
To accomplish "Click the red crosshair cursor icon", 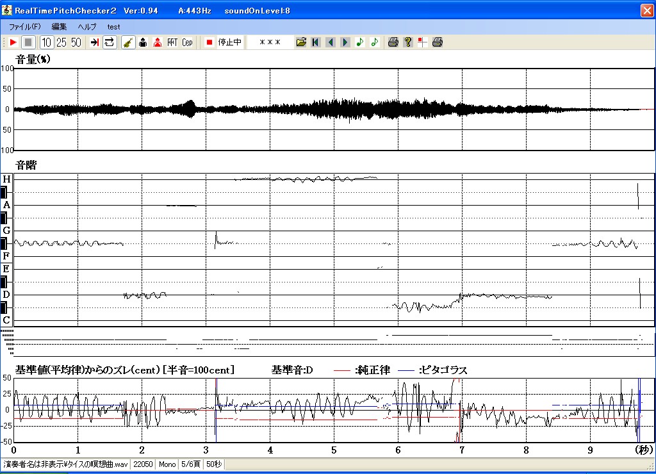I will (423, 42).
